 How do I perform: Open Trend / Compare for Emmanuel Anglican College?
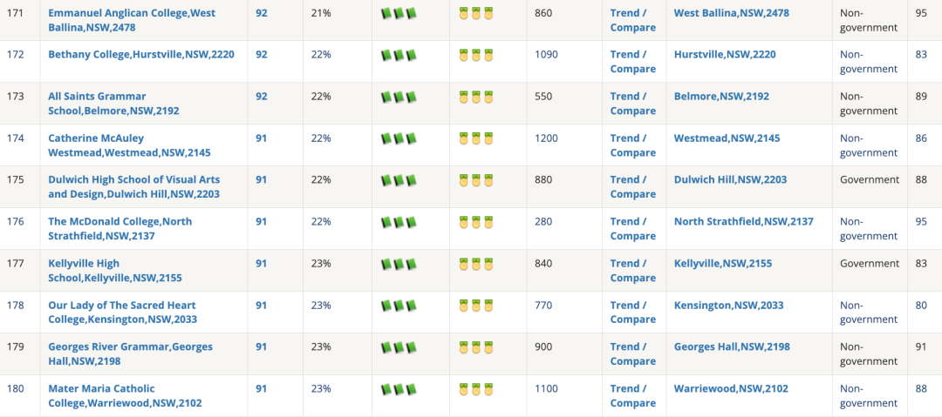[632, 20]
